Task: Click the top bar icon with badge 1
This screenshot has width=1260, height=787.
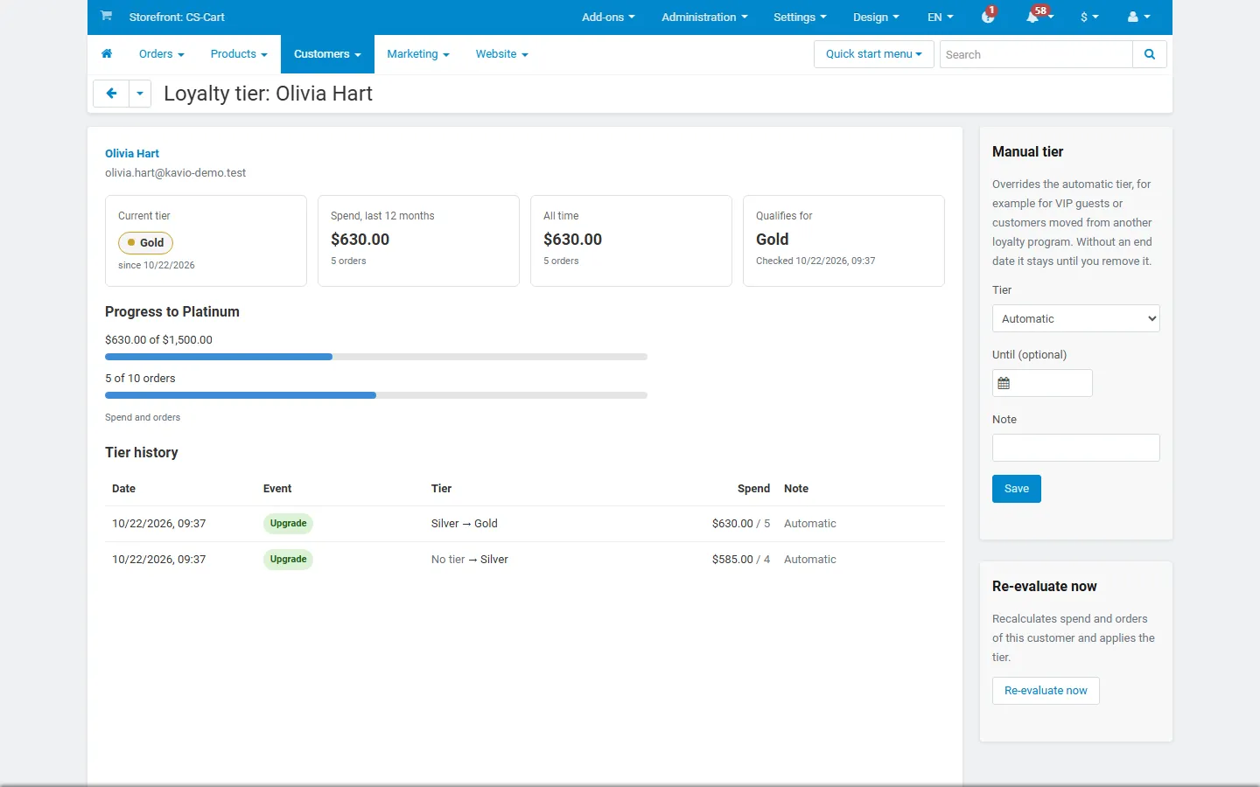Action: coord(989,17)
